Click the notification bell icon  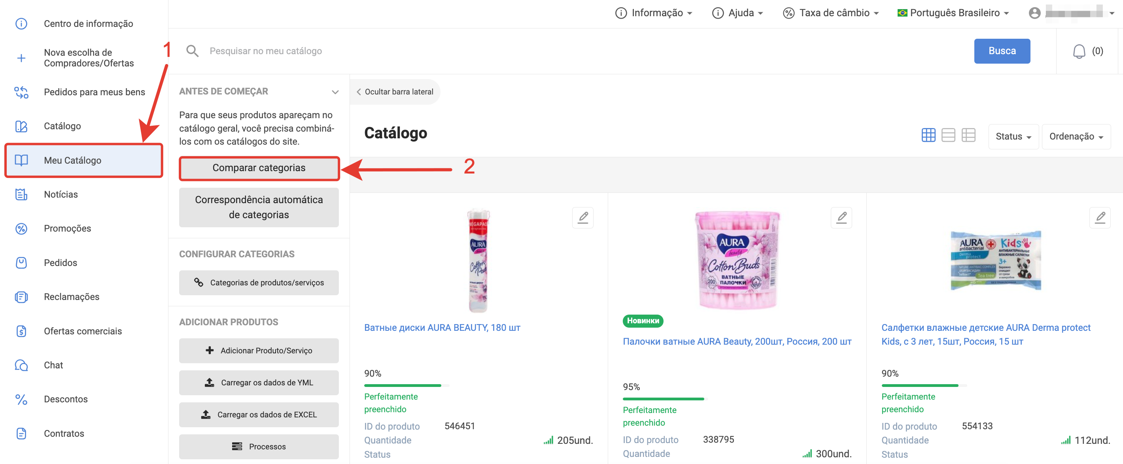(x=1079, y=51)
